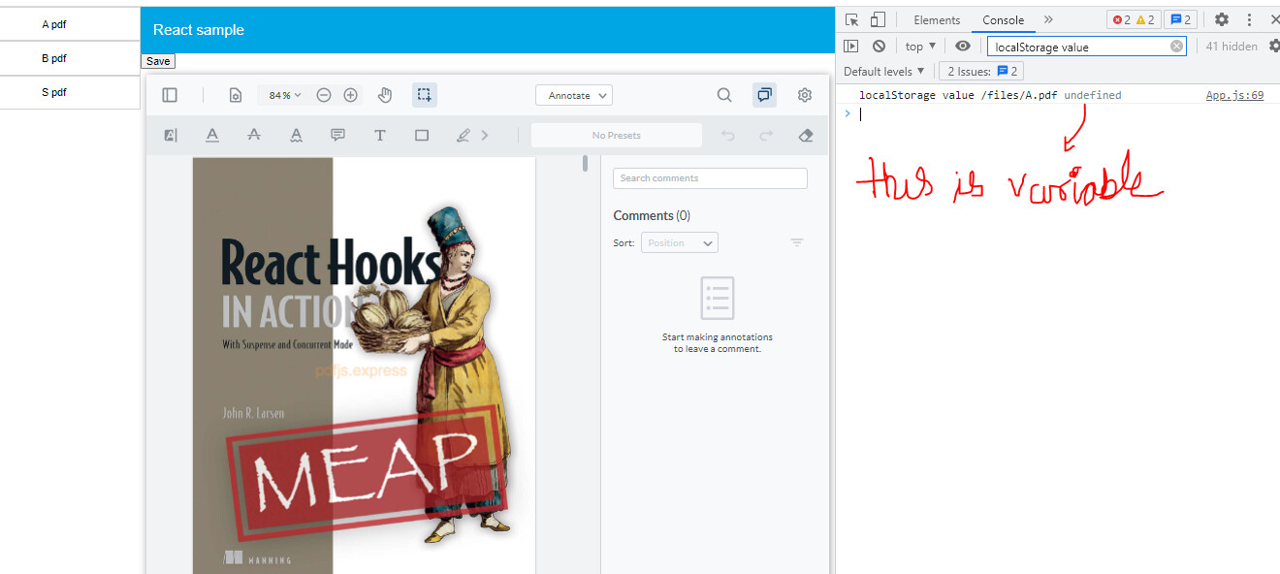This screenshot has width=1280, height=574.
Task: Open the view controls page icon
Action: [235, 95]
